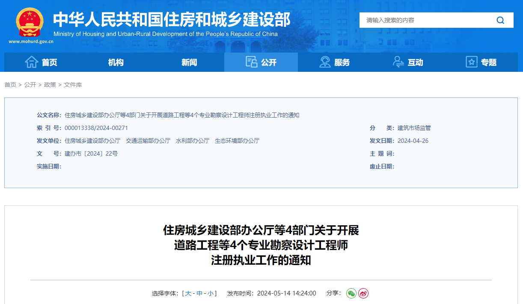The image size is (523, 304).
Task: Click the search magnifier icon
Action: click(x=500, y=20)
